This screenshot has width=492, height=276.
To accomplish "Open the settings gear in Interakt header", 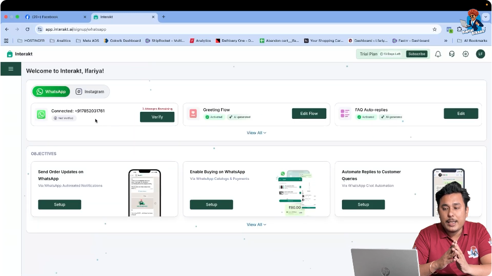I will pyautogui.click(x=466, y=54).
